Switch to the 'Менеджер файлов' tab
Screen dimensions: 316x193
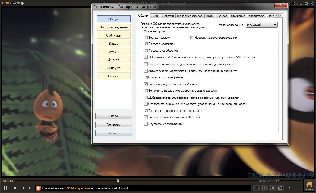190,16
